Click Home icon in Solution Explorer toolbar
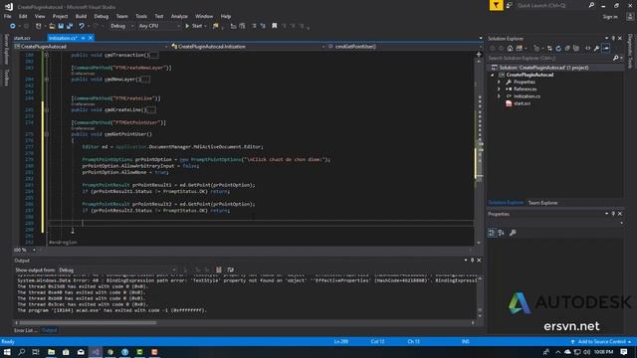Image resolution: width=637 pixels, height=358 pixels. [510, 49]
